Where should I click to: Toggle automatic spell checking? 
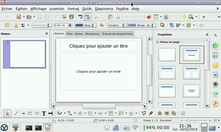[88, 17]
